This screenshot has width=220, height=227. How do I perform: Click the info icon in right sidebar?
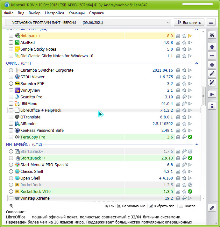(x=212, y=105)
